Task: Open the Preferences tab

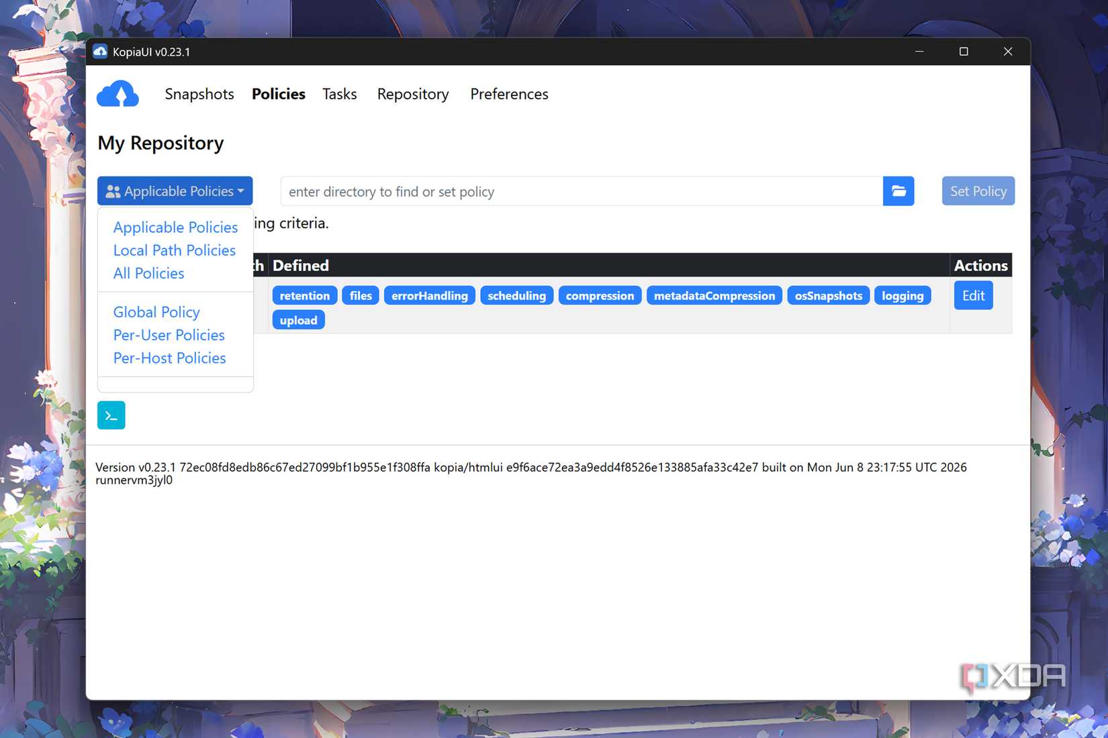Action: pyautogui.click(x=509, y=94)
